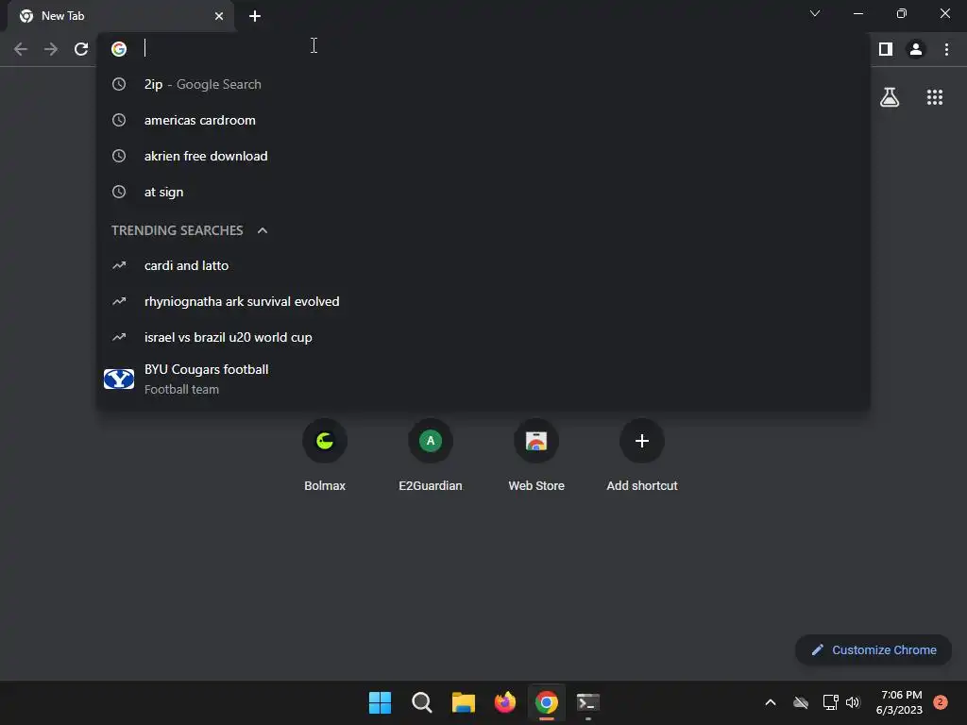
Task: Choose '2ip - Google Search' suggestion
Action: [x=483, y=84]
